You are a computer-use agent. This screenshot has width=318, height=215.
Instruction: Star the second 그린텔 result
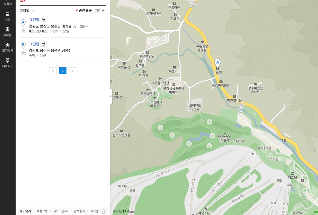click(x=24, y=53)
